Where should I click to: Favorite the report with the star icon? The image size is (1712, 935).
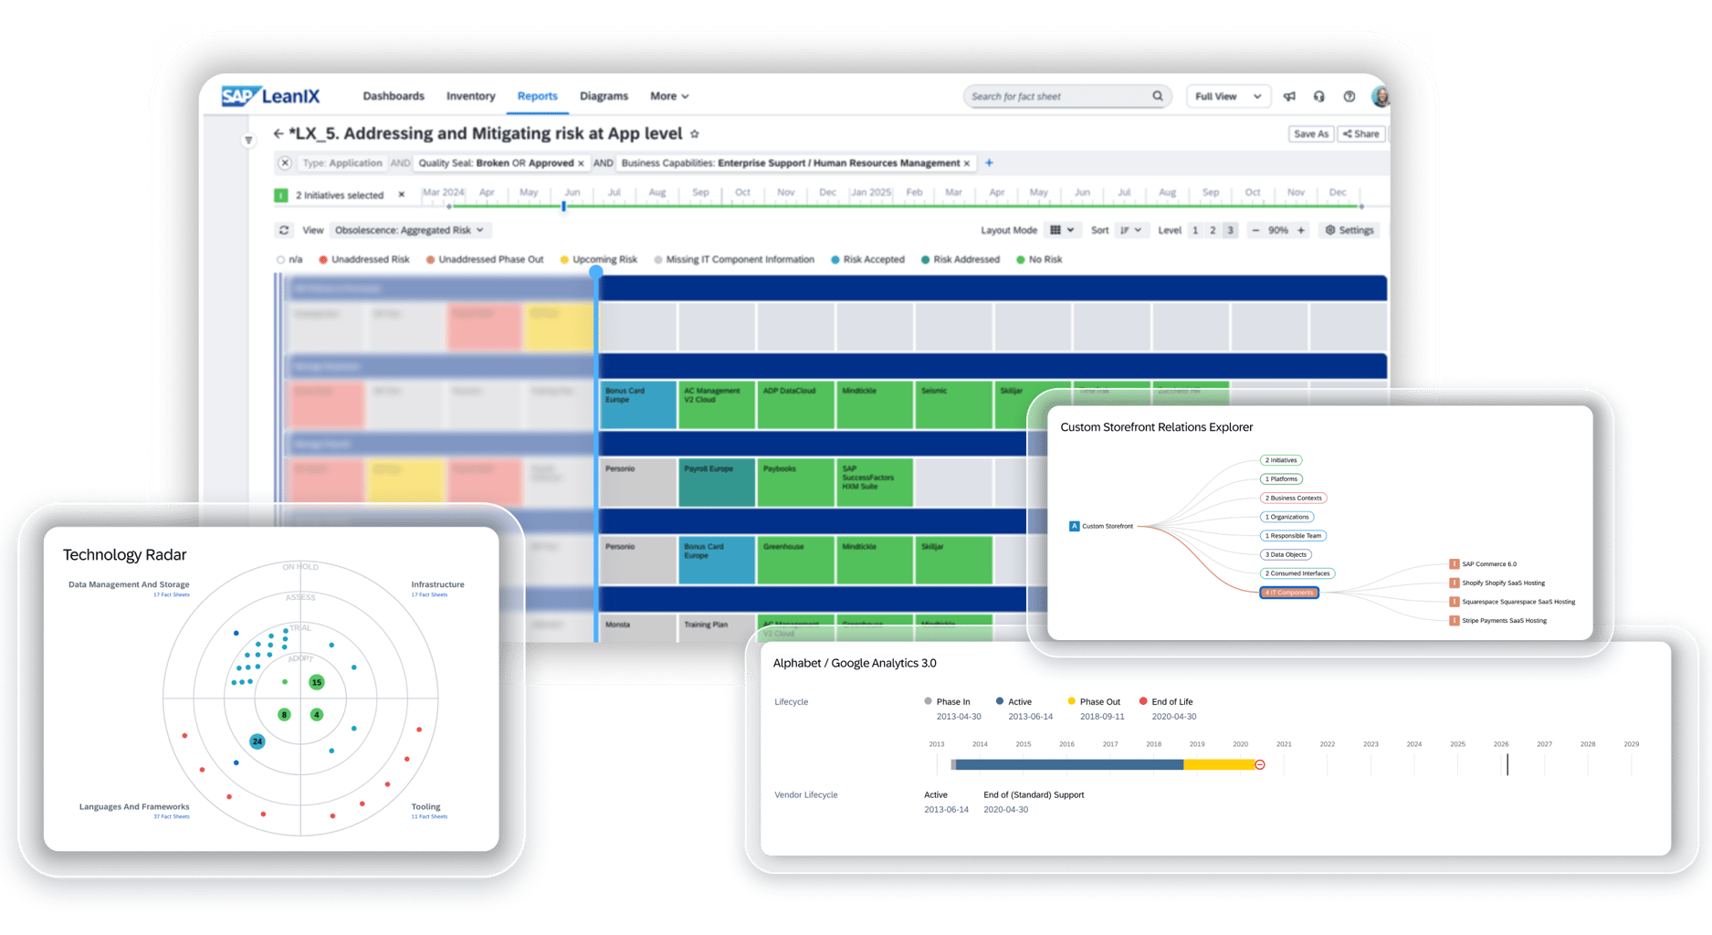coord(695,134)
